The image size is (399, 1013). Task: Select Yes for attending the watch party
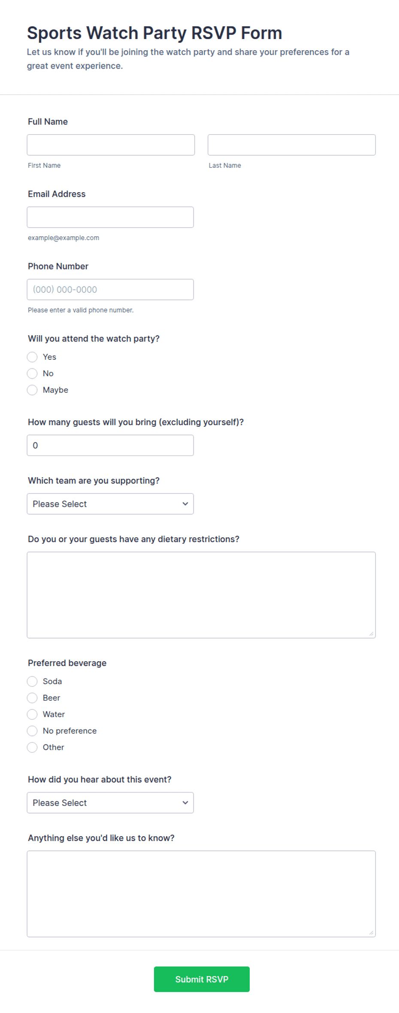32,357
